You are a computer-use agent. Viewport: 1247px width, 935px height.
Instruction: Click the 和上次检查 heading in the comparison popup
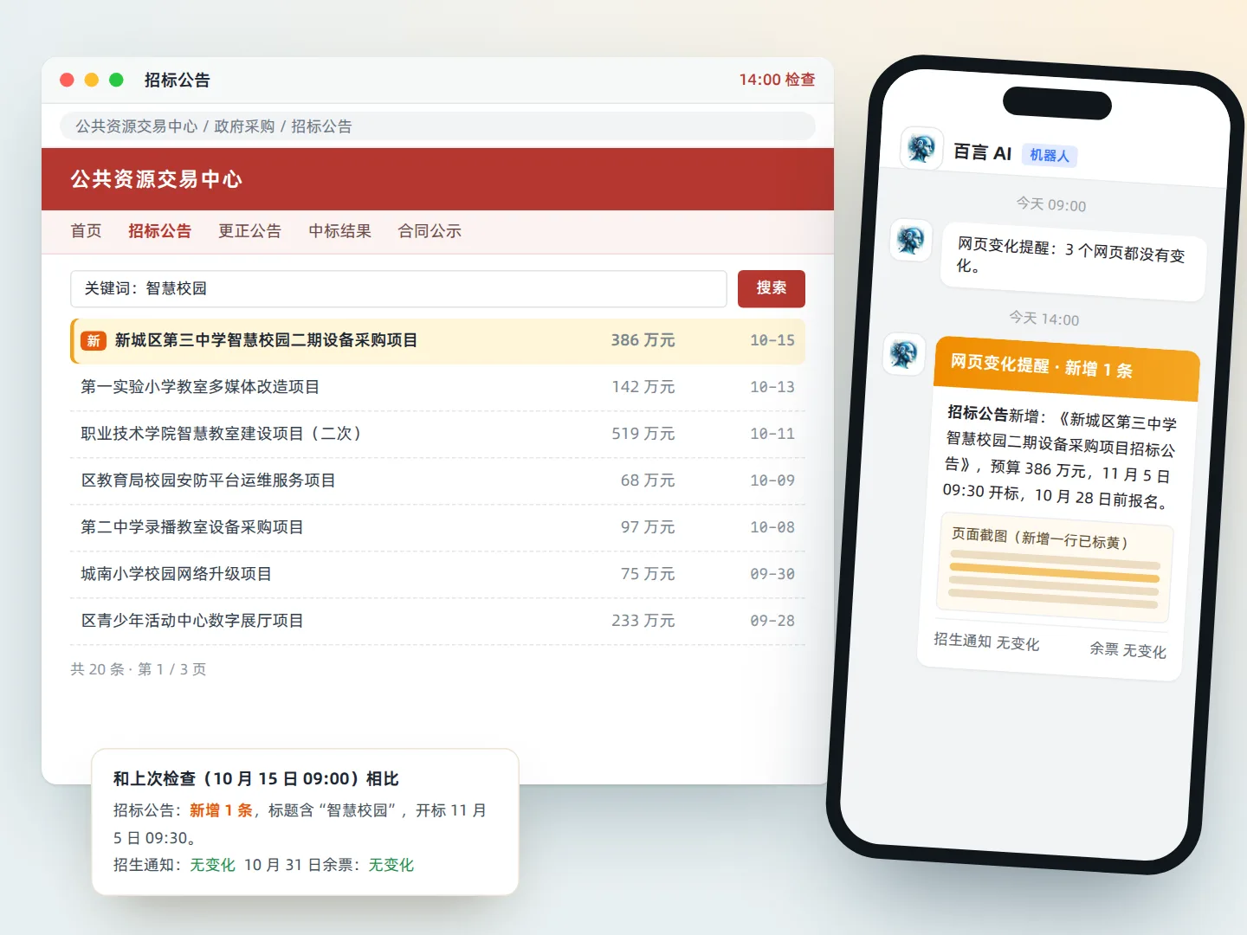point(256,778)
